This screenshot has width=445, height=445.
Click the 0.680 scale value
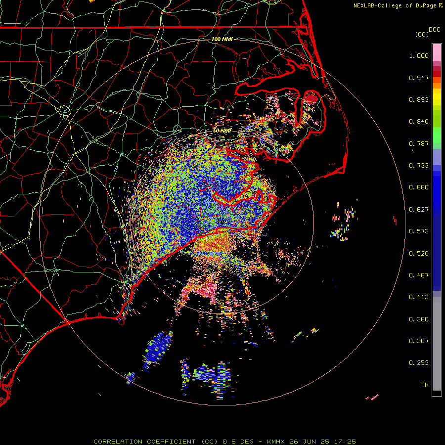(419, 187)
